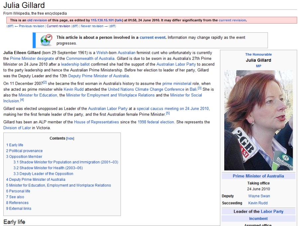Viewport: 299px width, 226px height.
Task: Open 'Prime Minister of Australia' infobox heading link
Action: pyautogui.click(x=258, y=176)
